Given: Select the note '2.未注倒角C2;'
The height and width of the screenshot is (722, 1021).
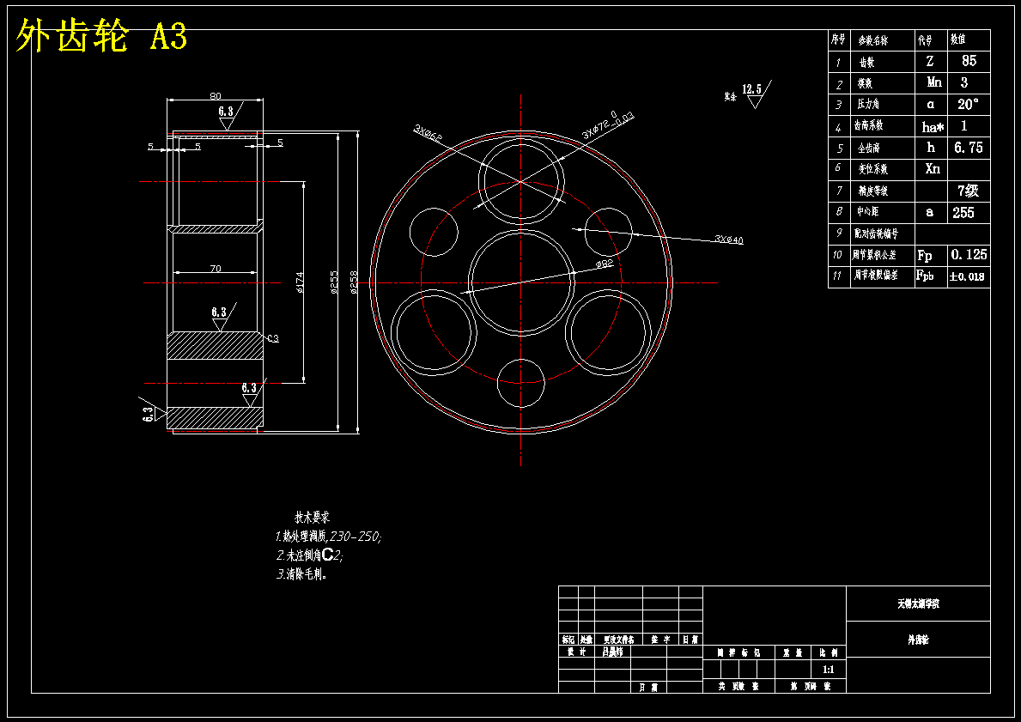Looking at the screenshot, I should 309,555.
